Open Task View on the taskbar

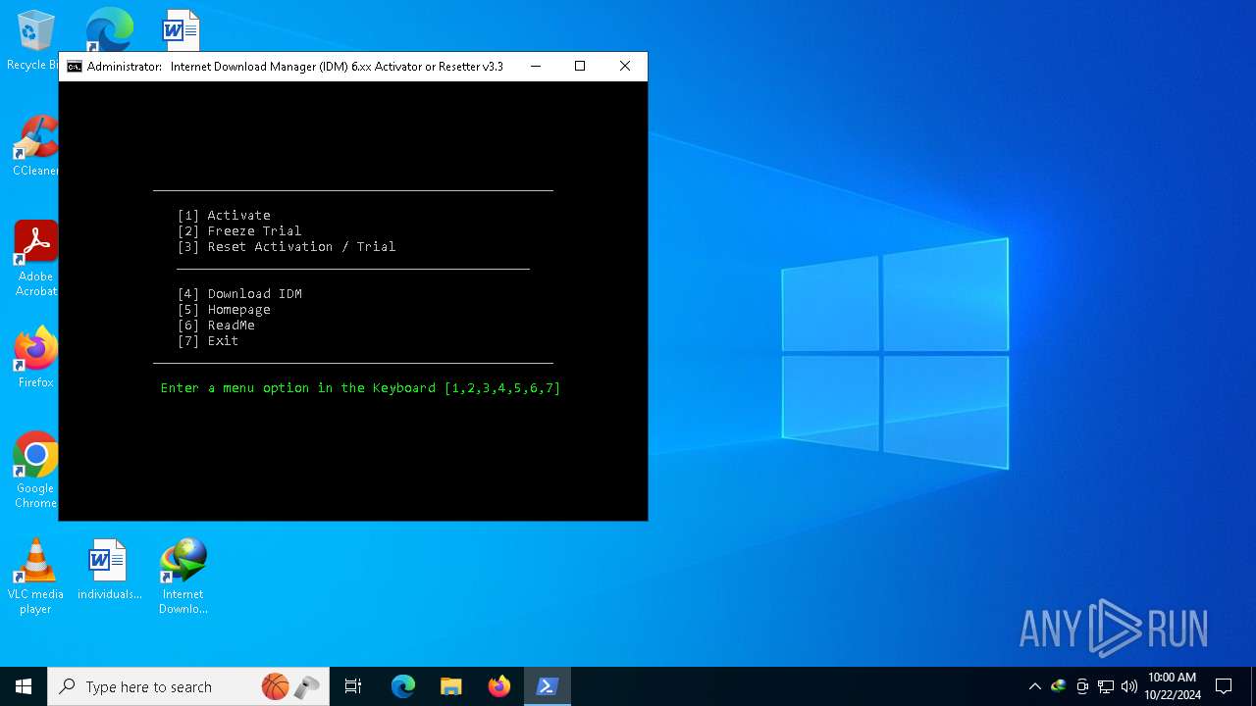(353, 686)
